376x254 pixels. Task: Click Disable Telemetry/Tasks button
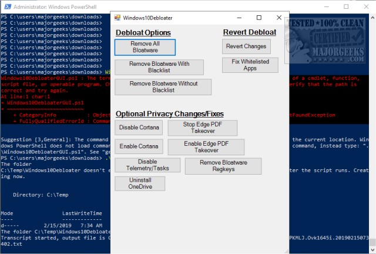point(147,165)
